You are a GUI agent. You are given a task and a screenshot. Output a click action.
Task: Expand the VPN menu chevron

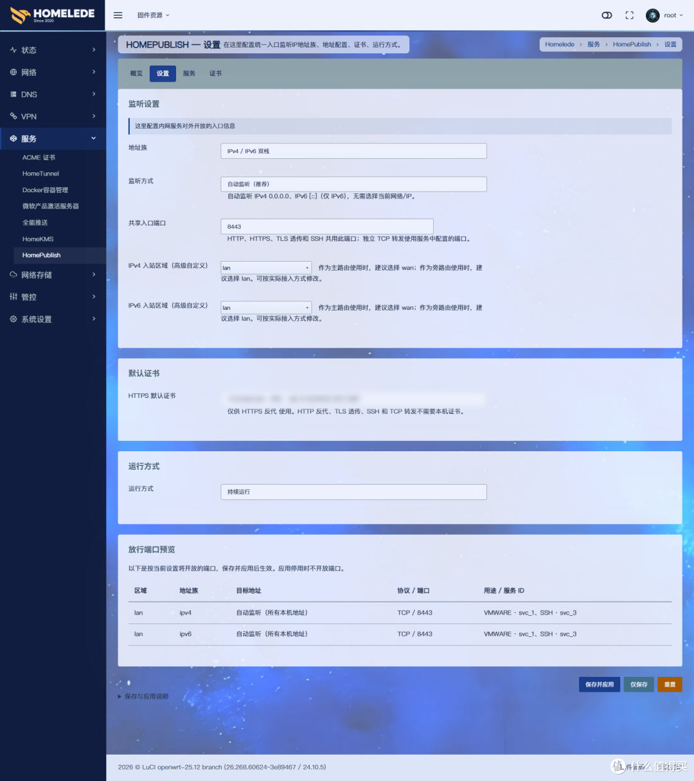(x=94, y=116)
